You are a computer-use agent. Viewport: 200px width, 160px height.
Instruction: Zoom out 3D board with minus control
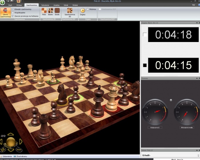pos(19,150)
